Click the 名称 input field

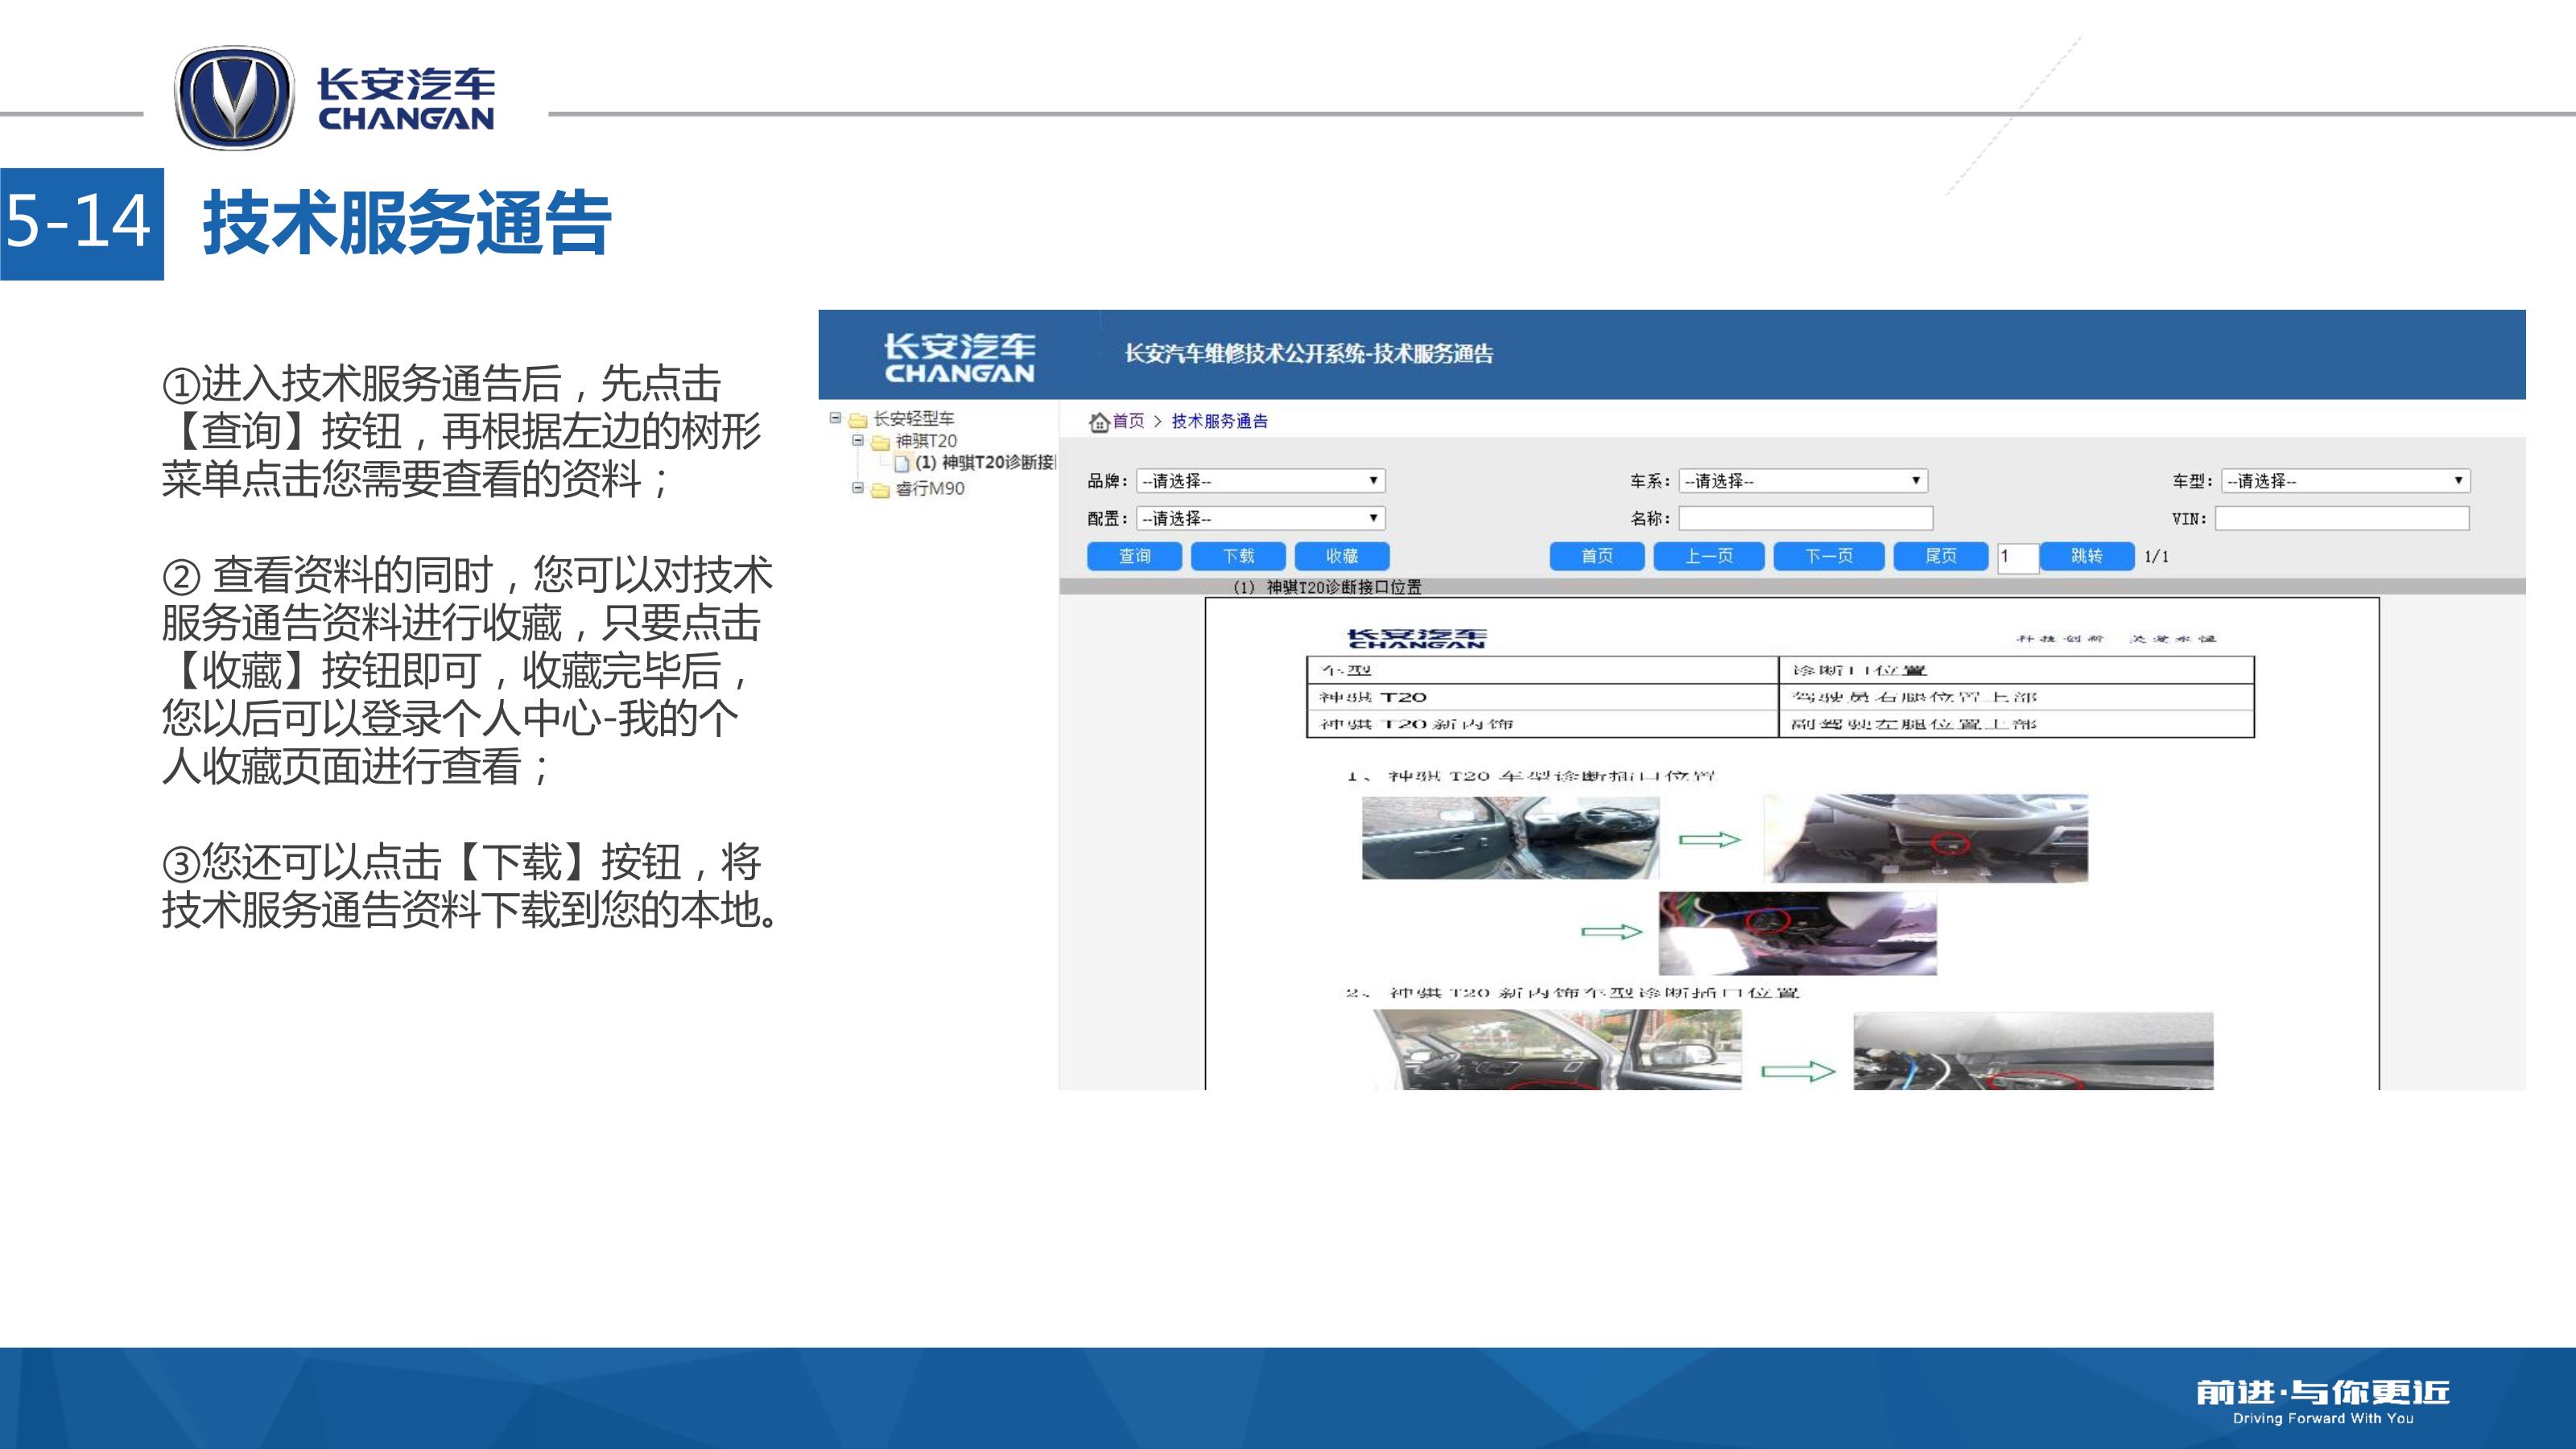(x=1805, y=517)
